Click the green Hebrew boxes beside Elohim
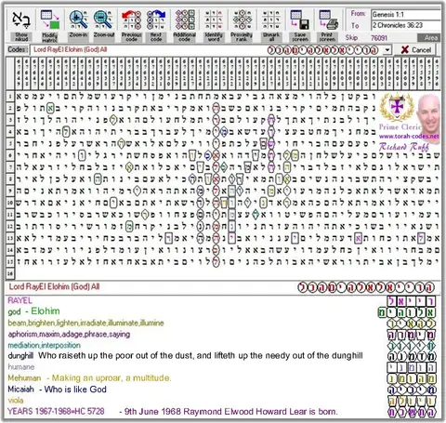 (407, 312)
